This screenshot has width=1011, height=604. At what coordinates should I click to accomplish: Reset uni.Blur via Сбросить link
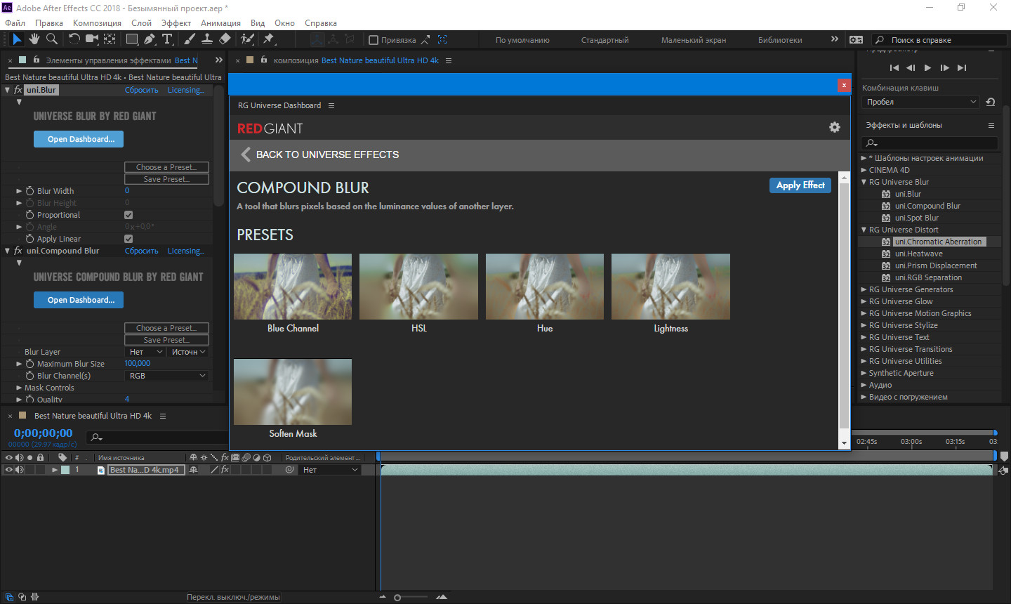(141, 90)
